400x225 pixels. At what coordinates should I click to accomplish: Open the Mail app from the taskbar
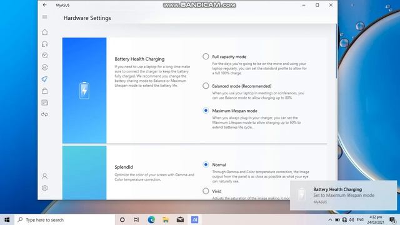(181, 219)
